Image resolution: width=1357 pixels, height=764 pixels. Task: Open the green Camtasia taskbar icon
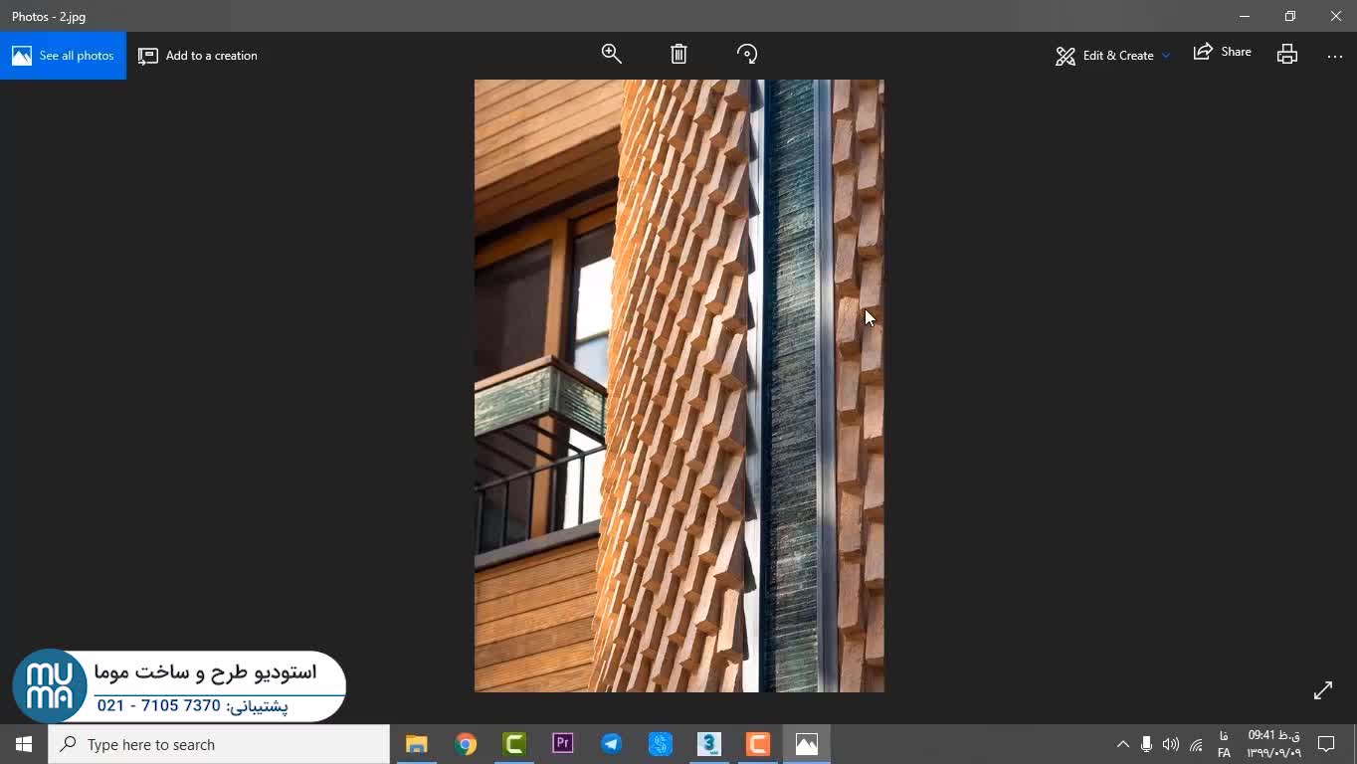pos(514,744)
